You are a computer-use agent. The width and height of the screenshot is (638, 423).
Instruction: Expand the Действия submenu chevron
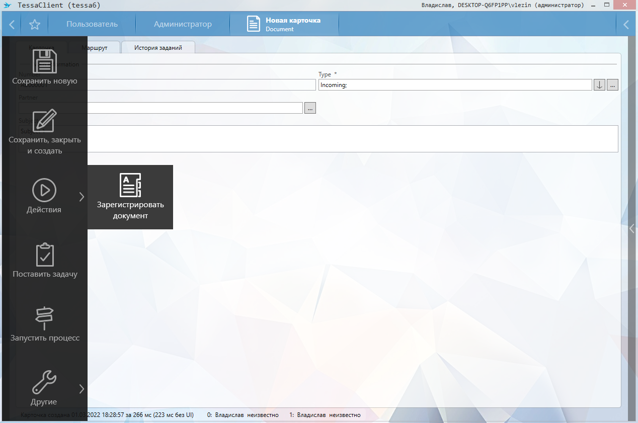pyautogui.click(x=82, y=197)
